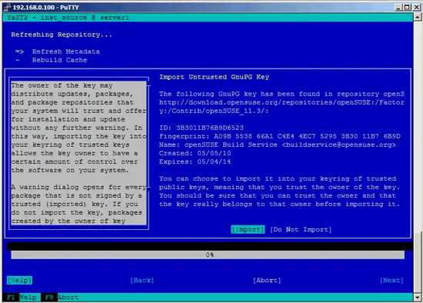The width and height of the screenshot is (423, 303).
Task: Click the help text 'A warning dialog opens for every'
Action: tap(78, 187)
